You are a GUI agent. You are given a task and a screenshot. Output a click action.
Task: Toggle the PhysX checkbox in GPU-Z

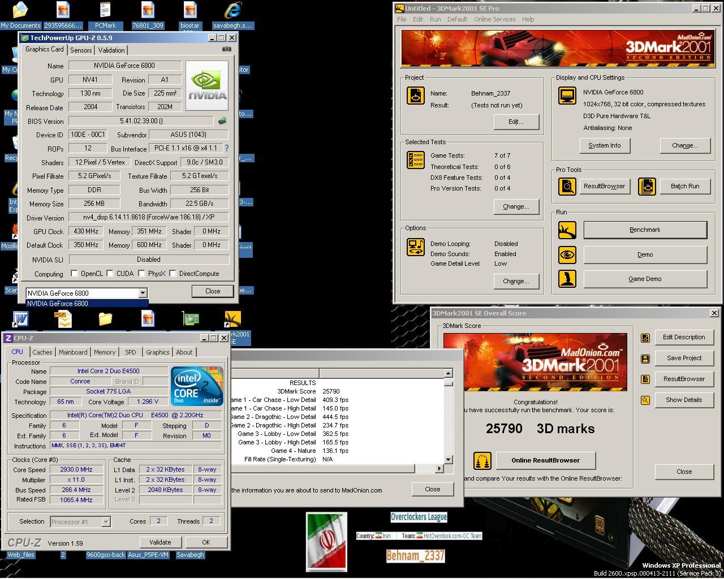(x=141, y=273)
